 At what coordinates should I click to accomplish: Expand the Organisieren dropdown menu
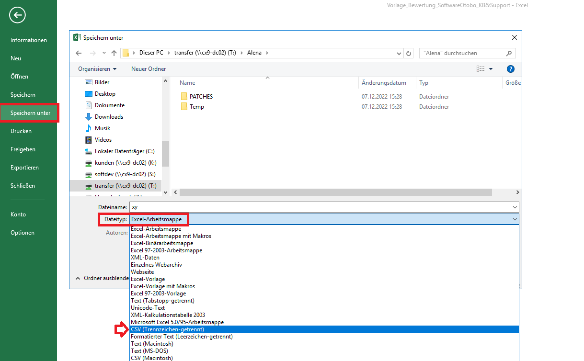[97, 69]
